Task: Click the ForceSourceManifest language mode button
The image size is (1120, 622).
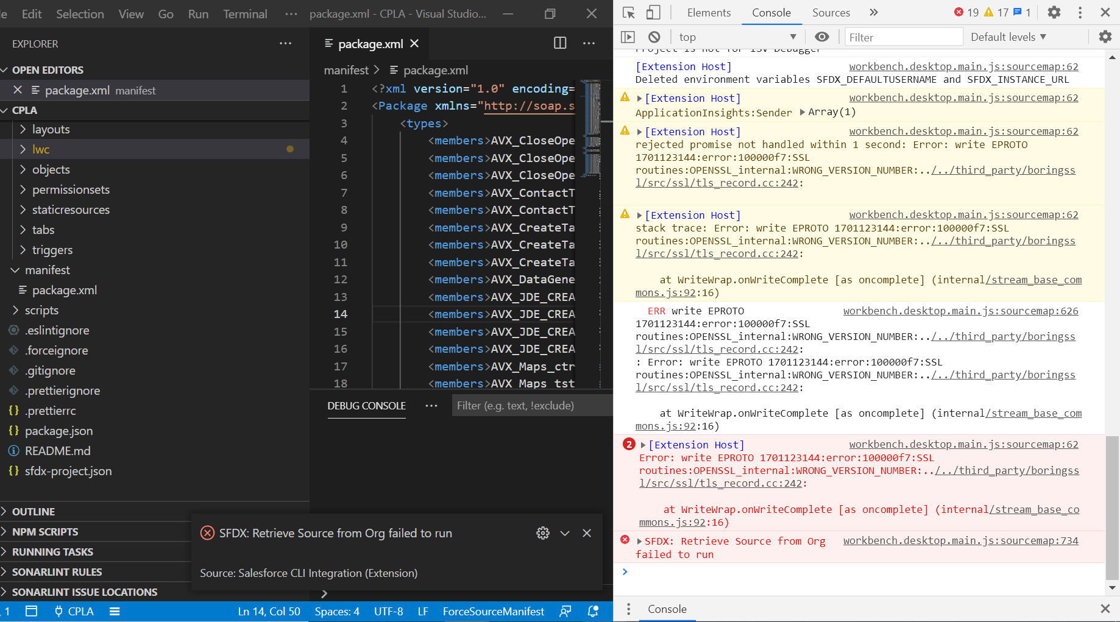Action: pyautogui.click(x=493, y=611)
